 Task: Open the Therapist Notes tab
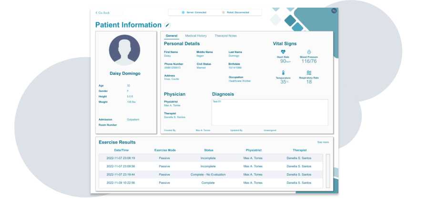click(x=226, y=36)
